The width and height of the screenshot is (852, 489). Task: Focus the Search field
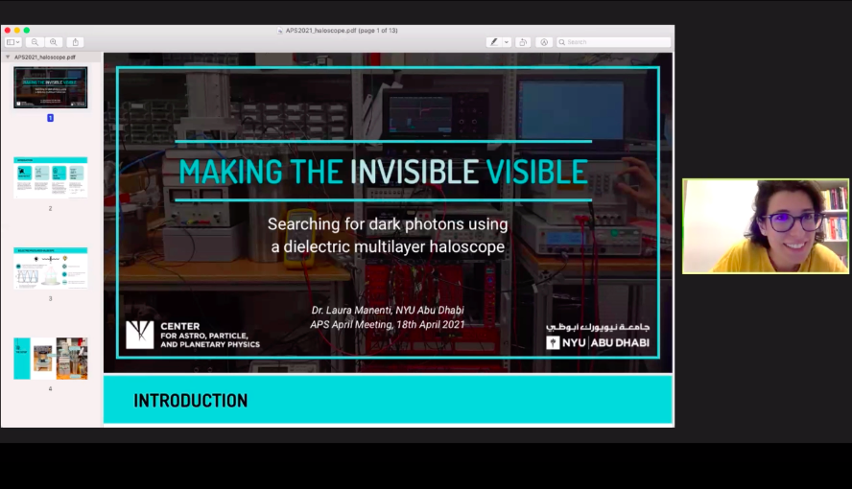point(613,42)
